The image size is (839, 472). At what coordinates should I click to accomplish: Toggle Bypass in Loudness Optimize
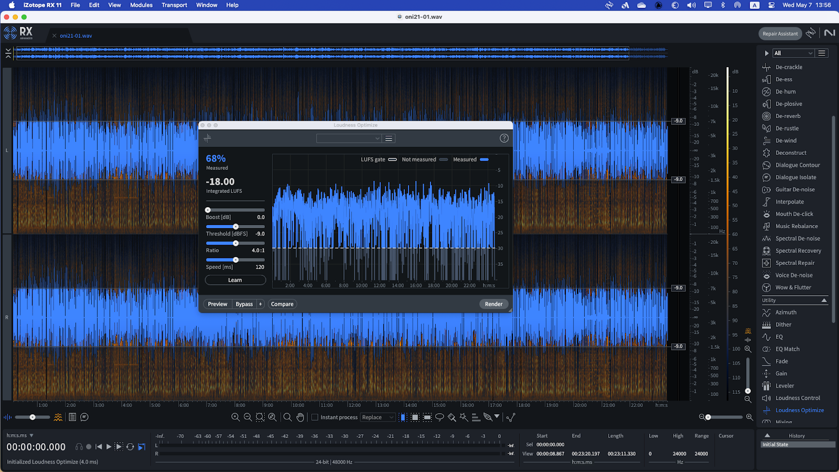point(244,304)
